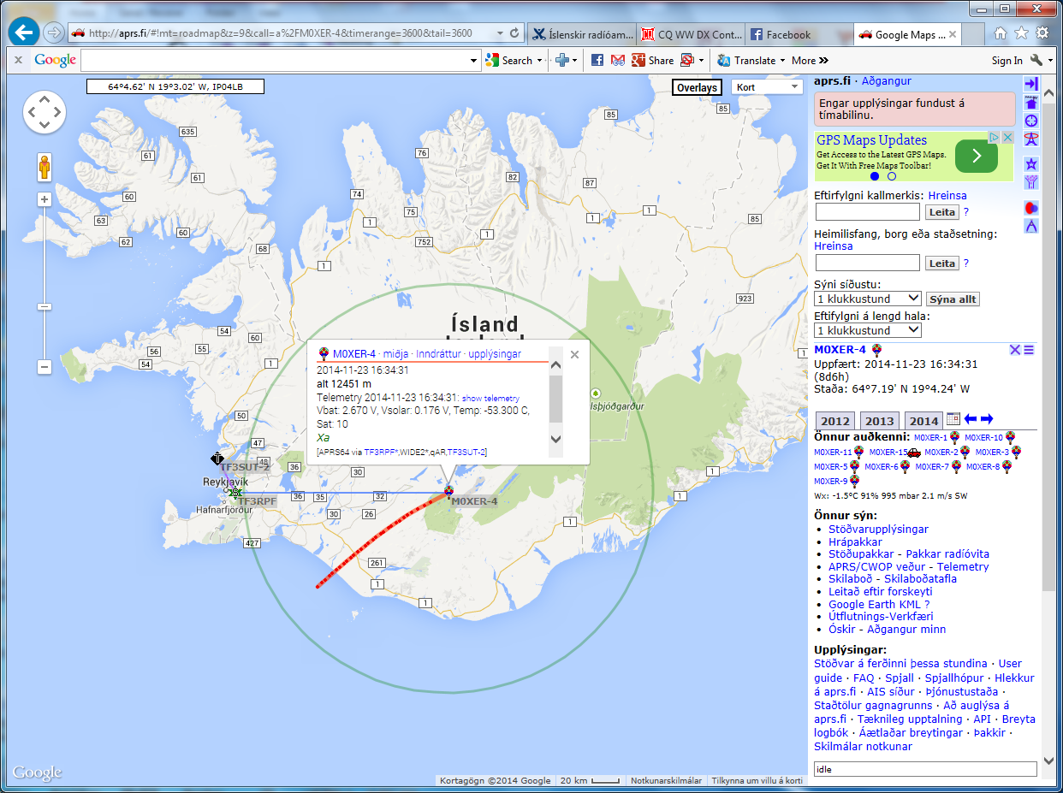Click Leita button for callsign tracking
This screenshot has width=1063, height=793.
click(942, 212)
